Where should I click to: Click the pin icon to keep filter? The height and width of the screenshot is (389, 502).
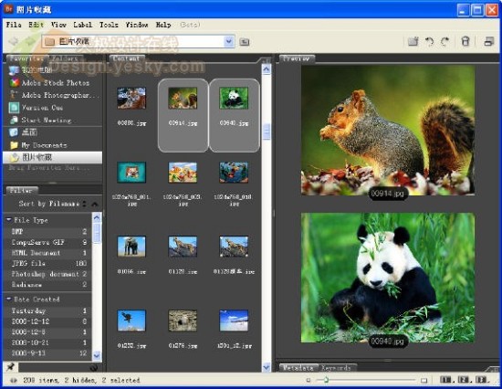point(11,367)
